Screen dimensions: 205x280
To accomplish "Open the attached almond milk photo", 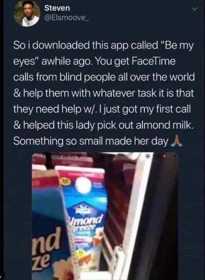I will [105, 216].
